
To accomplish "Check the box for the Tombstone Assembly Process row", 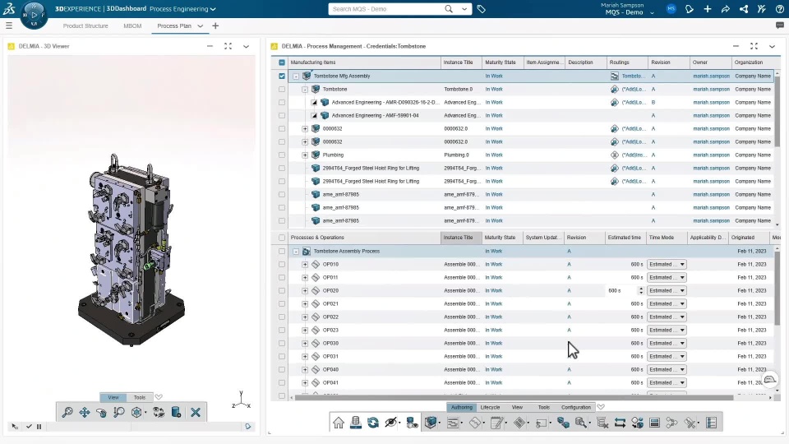I will click(x=282, y=252).
